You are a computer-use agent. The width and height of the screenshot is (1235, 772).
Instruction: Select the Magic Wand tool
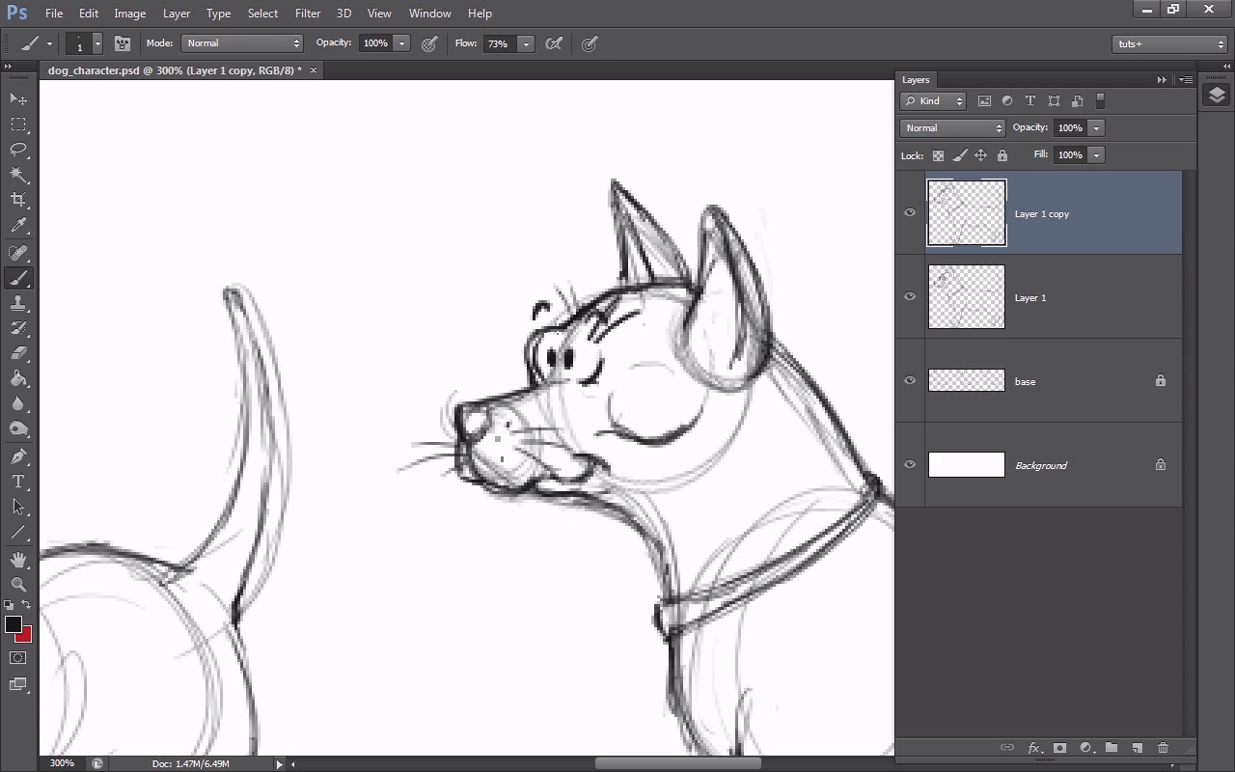tap(18, 175)
